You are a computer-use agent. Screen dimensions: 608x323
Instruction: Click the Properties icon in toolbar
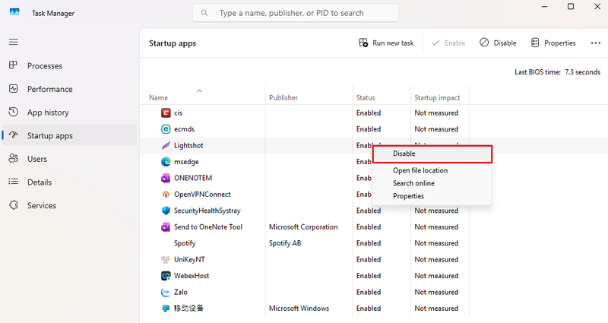535,43
